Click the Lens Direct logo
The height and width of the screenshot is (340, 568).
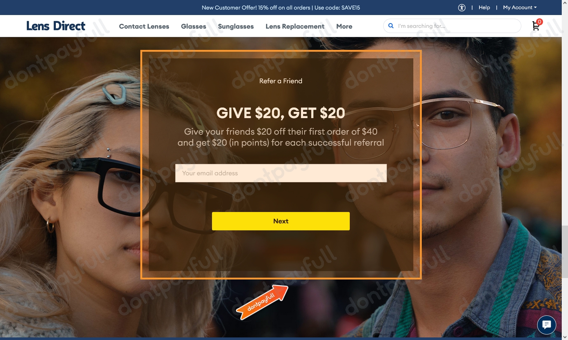click(x=56, y=26)
